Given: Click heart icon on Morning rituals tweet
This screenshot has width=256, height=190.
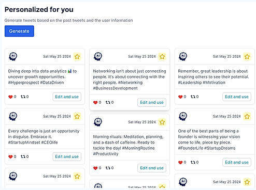Looking at the screenshot, I should pos(95,168).
